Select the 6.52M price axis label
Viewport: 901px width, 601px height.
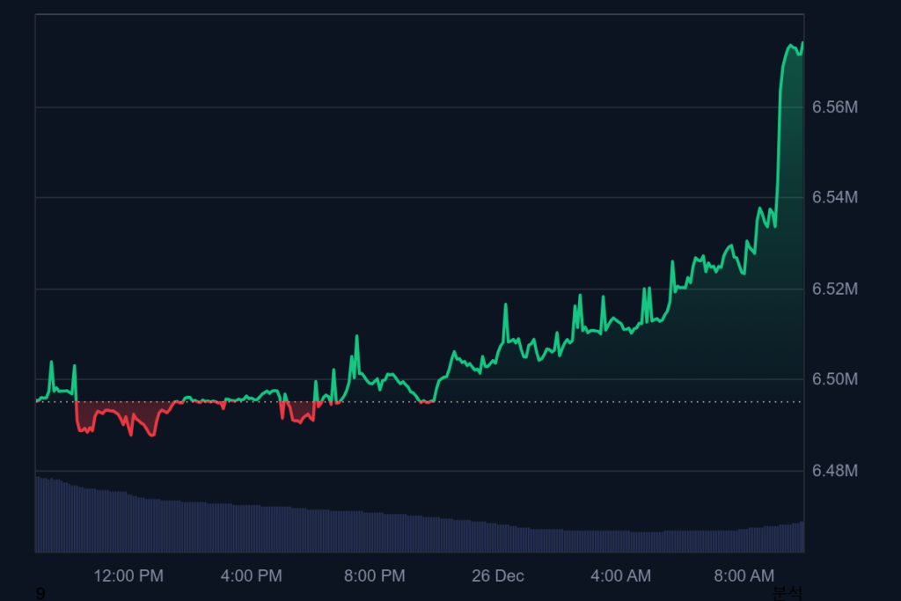(834, 290)
